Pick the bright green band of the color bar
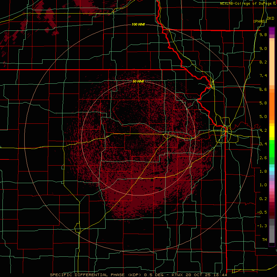The image size is (277, 277). [x=272, y=148]
